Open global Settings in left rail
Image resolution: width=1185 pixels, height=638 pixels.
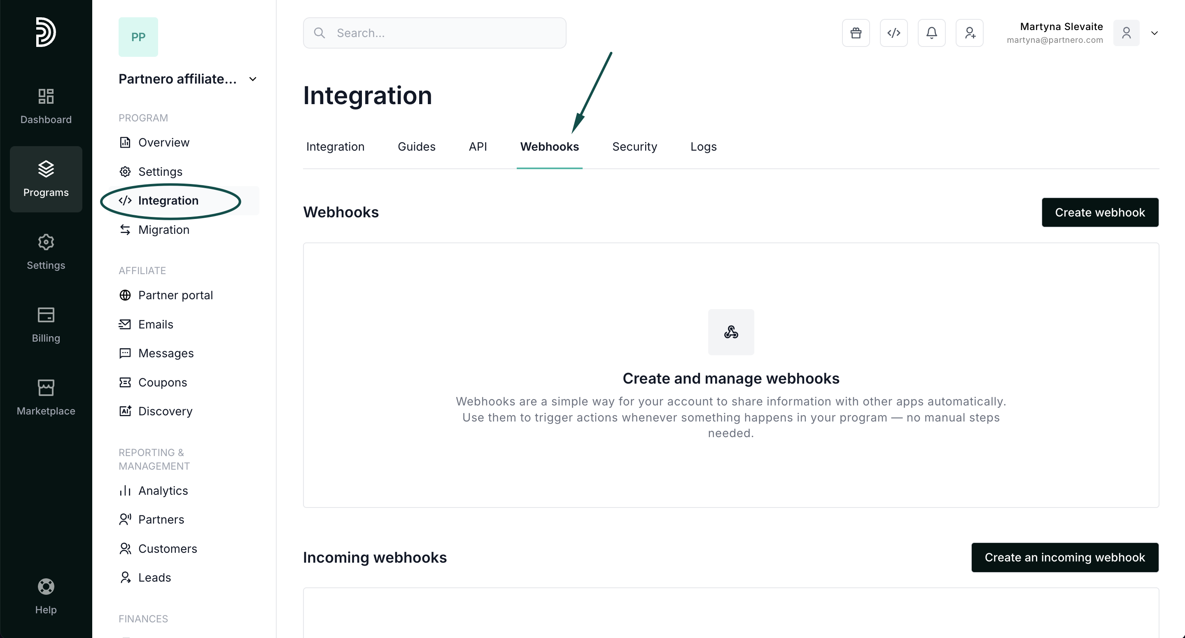[x=46, y=251]
